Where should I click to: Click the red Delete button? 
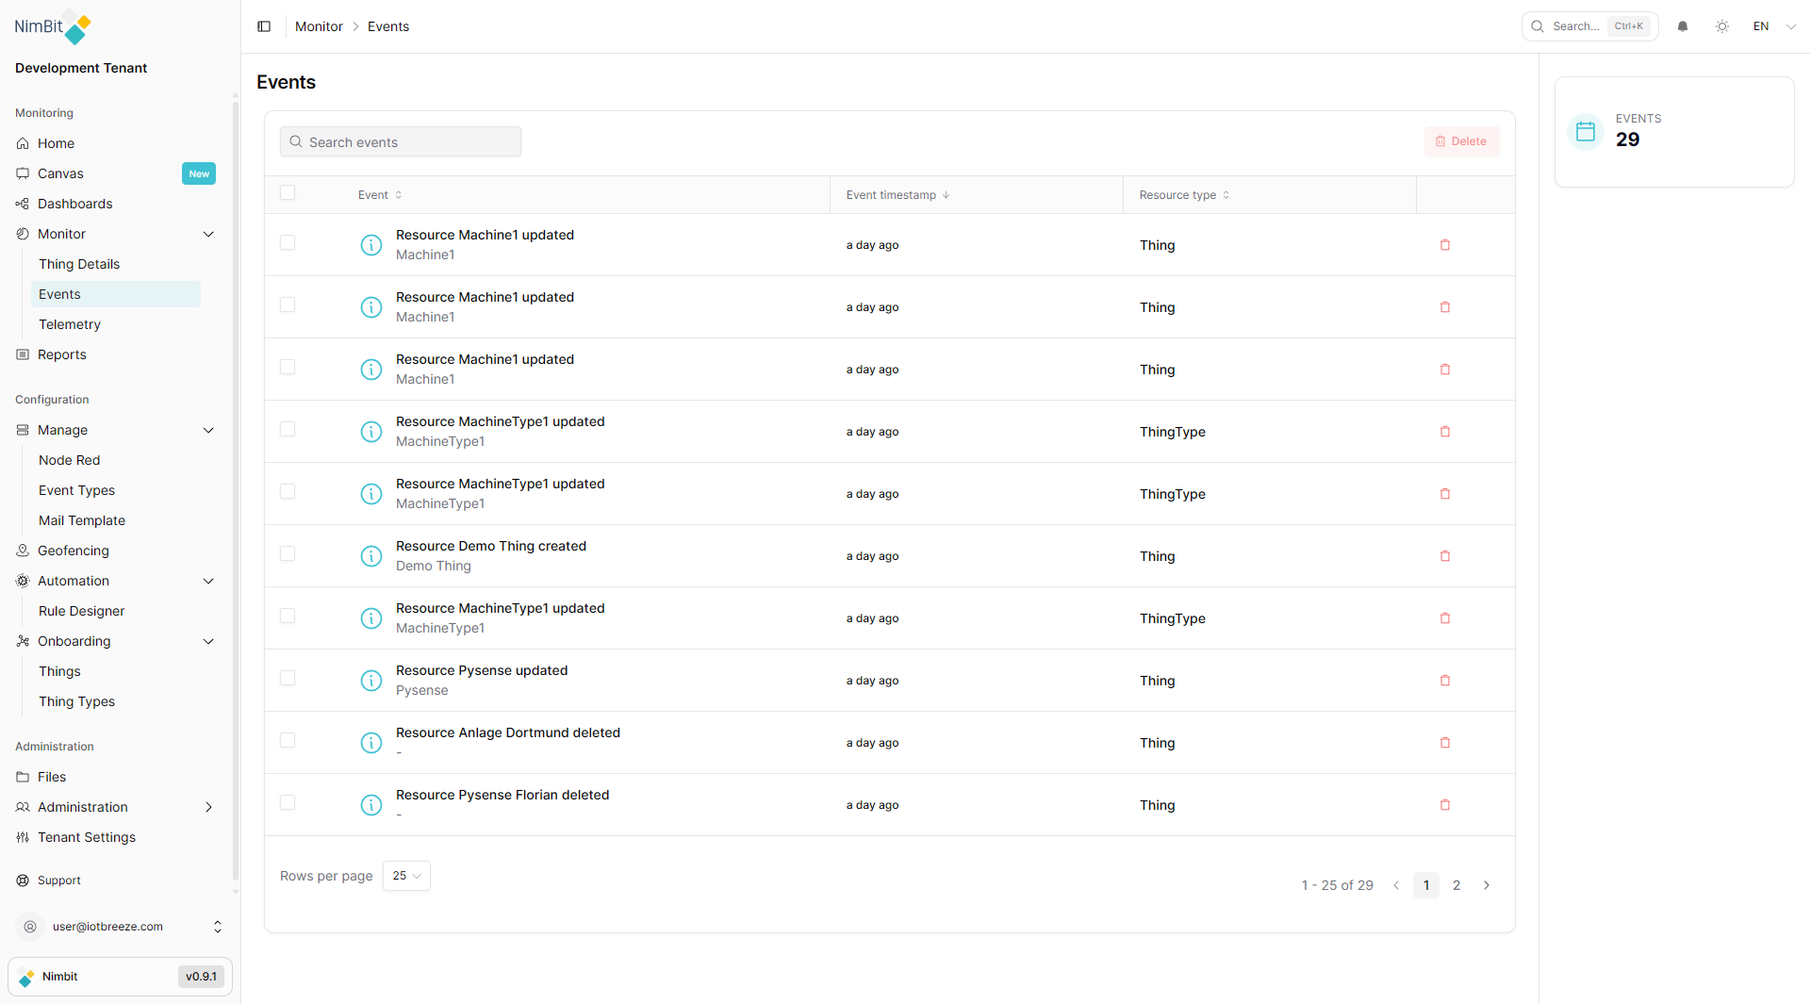pyautogui.click(x=1461, y=141)
